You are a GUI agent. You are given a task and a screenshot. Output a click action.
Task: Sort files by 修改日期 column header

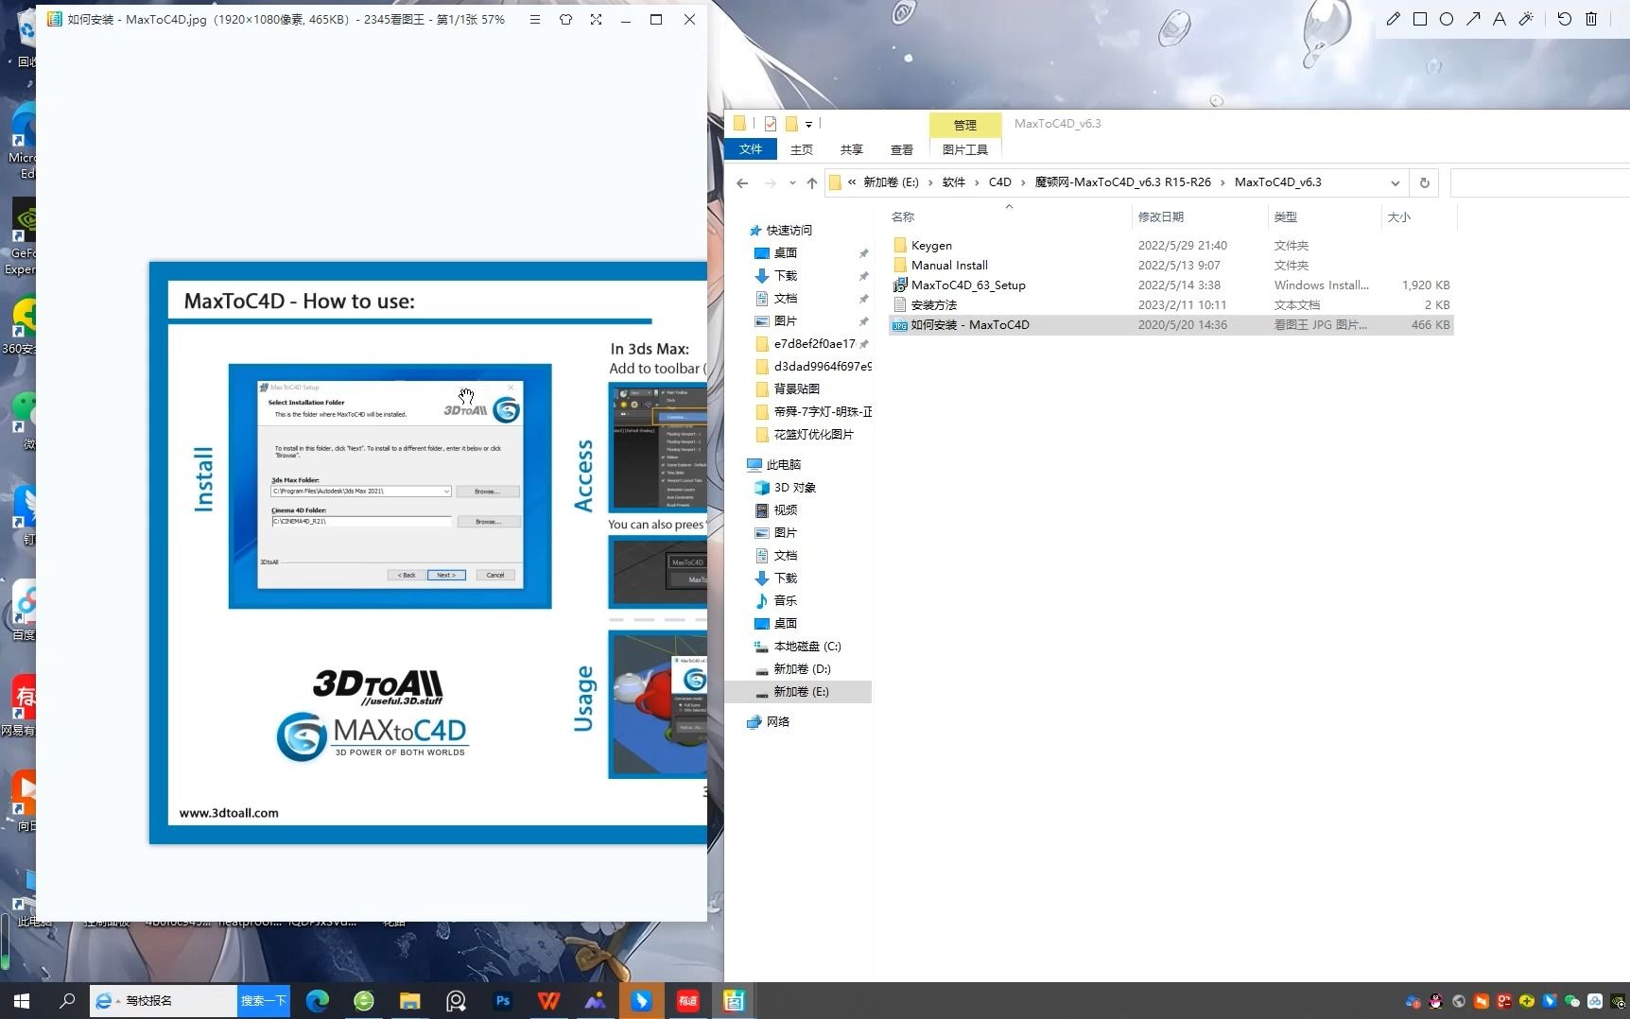tap(1161, 217)
